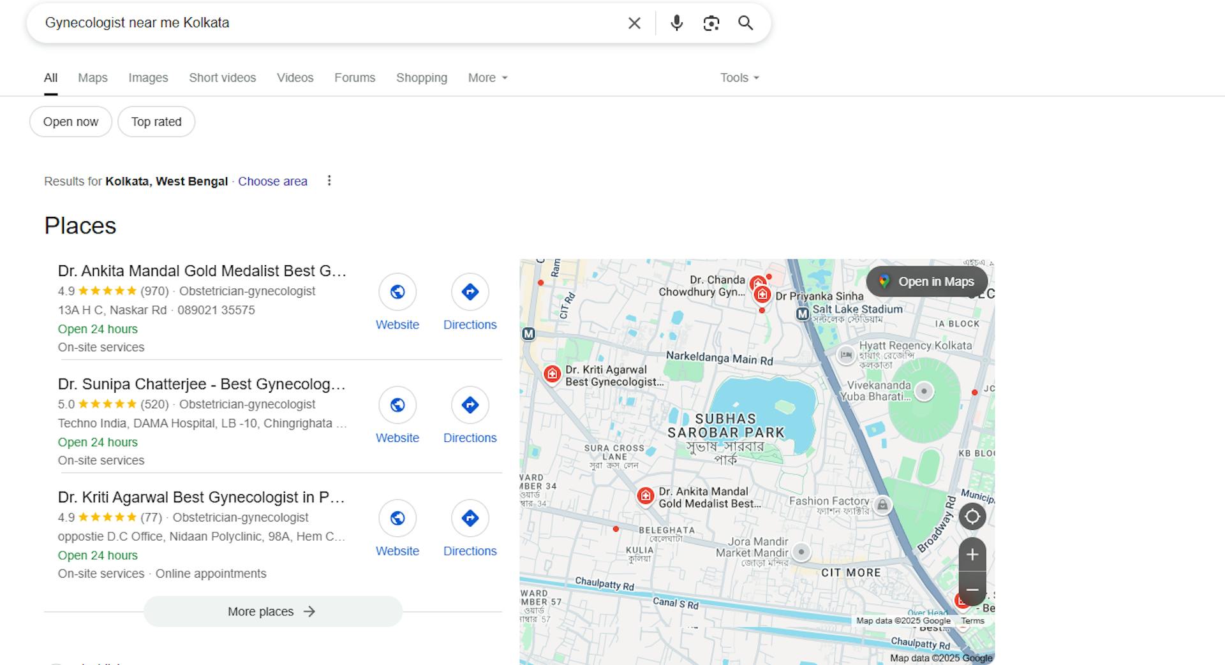Click (520) reviews count for Dr. Sunipa
Viewport: 1225px width, 665px height.
pyautogui.click(x=154, y=404)
